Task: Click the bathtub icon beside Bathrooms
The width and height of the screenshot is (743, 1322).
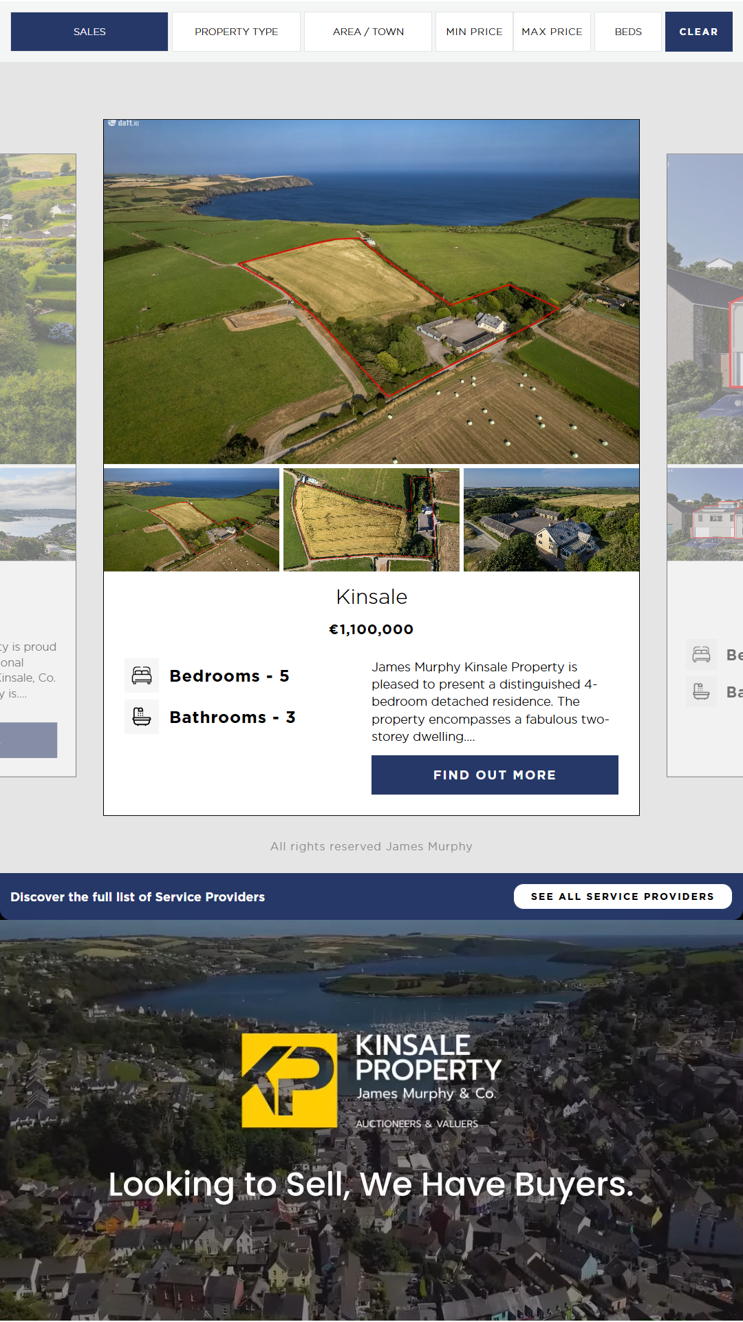Action: click(x=142, y=717)
